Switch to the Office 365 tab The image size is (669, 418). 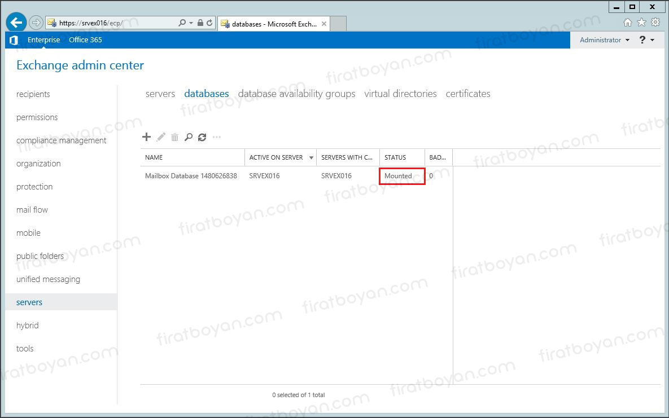pos(85,39)
